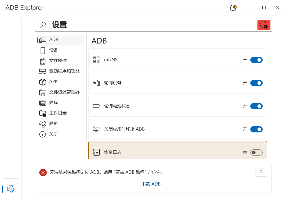Viewport: 285px width, 200px height.
Task: Click the 无法从系统路径定位 ADB error message
Action: [x=106, y=172]
